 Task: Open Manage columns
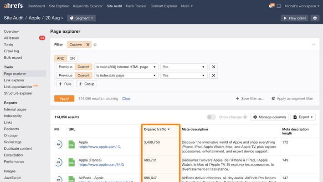click(x=269, y=117)
